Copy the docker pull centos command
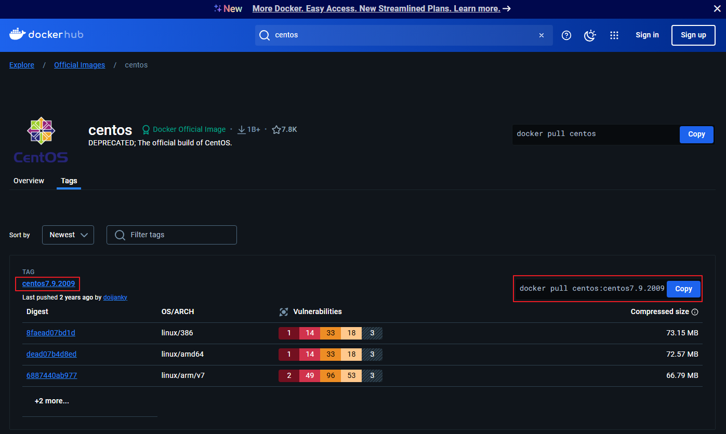This screenshot has width=726, height=434. [x=696, y=134]
